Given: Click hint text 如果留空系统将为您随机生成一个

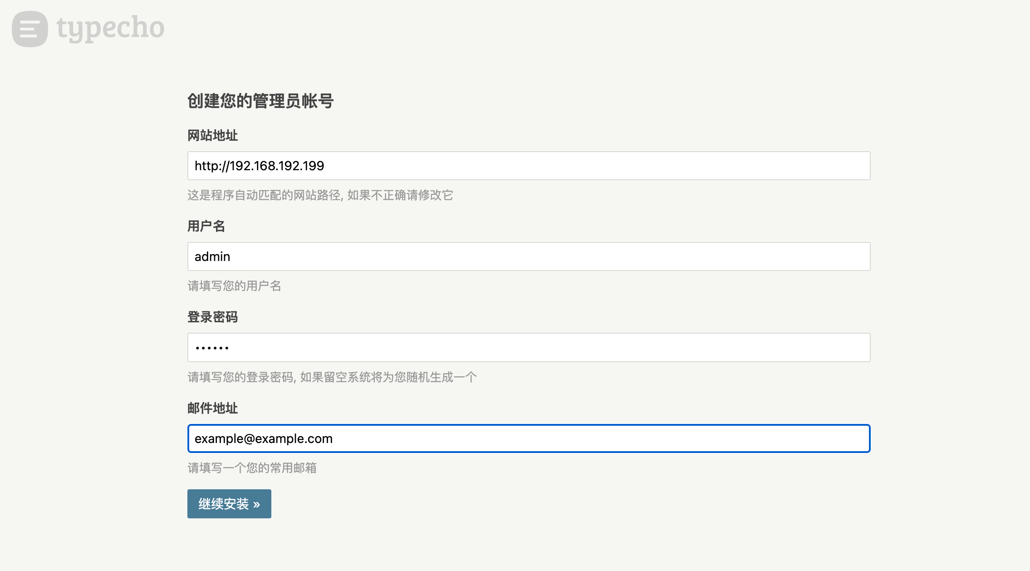Looking at the screenshot, I should 388,377.
